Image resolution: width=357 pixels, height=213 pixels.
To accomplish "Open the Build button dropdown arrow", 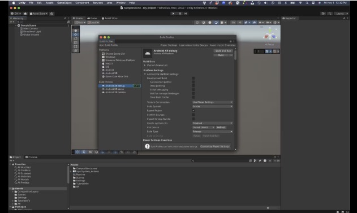I will pyautogui.click(x=231, y=55).
